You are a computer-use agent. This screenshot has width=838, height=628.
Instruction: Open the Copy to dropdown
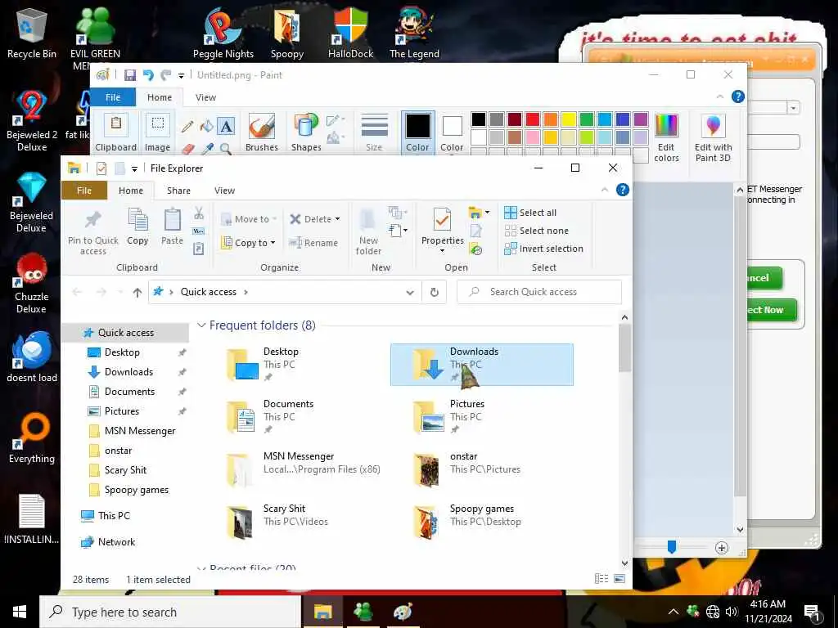pyautogui.click(x=249, y=243)
